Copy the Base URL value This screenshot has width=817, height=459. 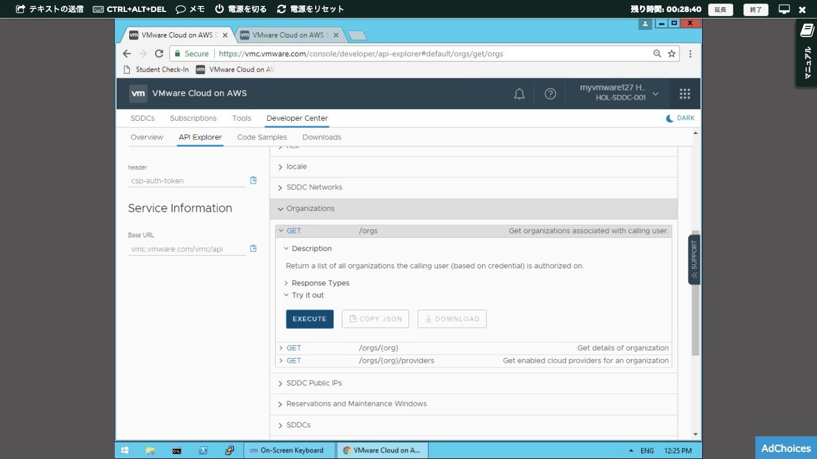pyautogui.click(x=254, y=248)
